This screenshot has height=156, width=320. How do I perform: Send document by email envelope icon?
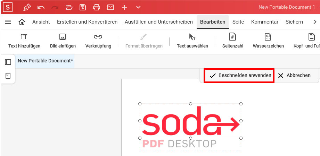pos(110,8)
